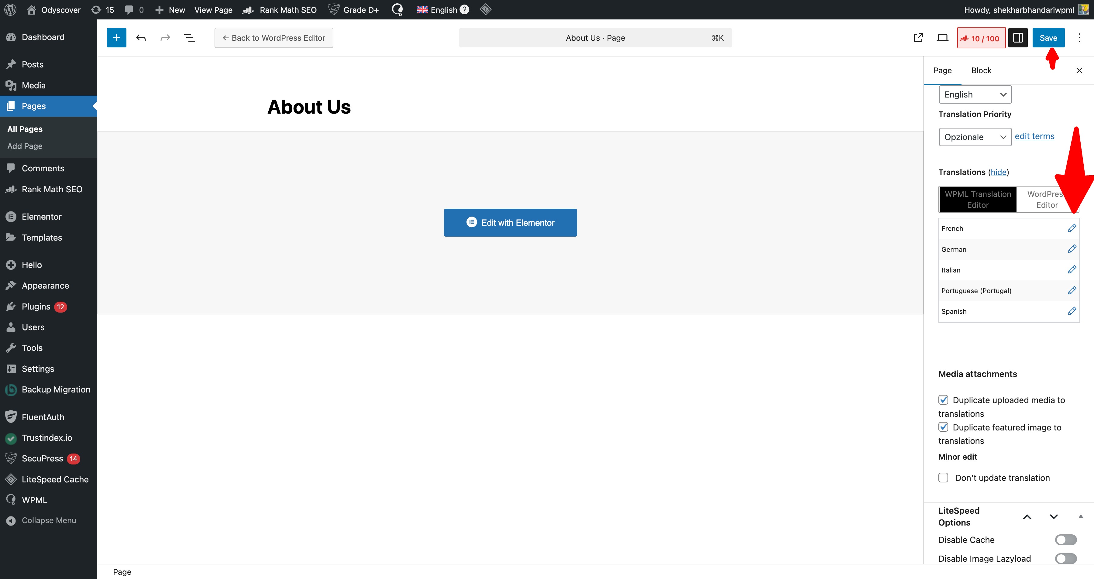Redo the last undone change
This screenshot has width=1094, height=579.
pyautogui.click(x=165, y=38)
